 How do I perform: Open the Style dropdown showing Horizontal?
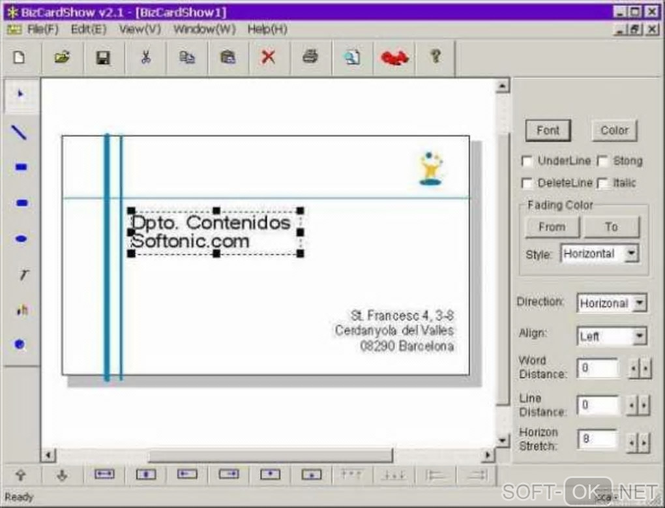coord(632,254)
